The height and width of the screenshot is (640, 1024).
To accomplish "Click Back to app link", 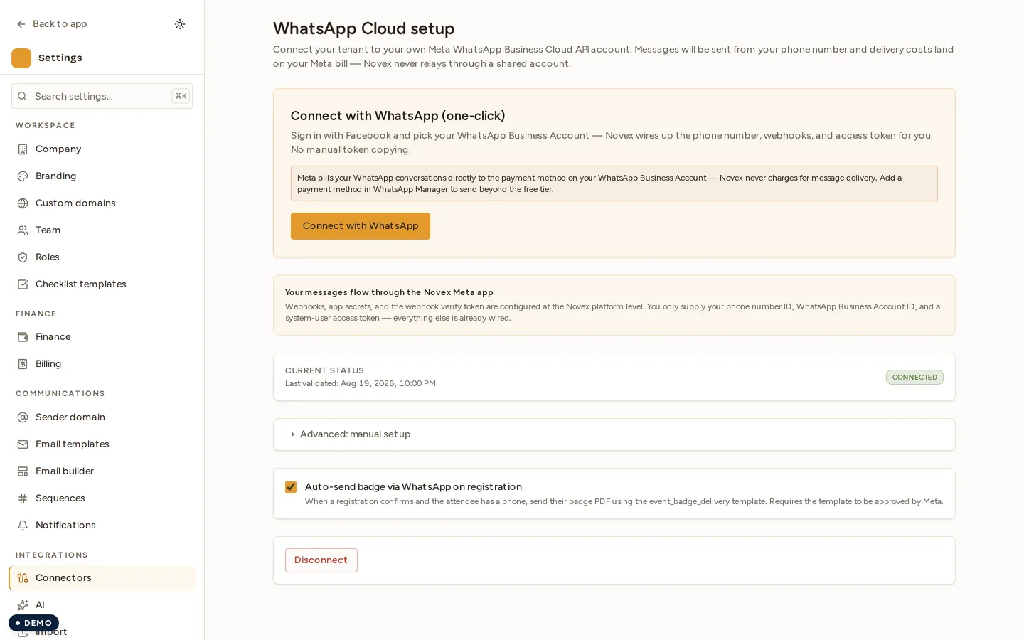I will pos(52,24).
